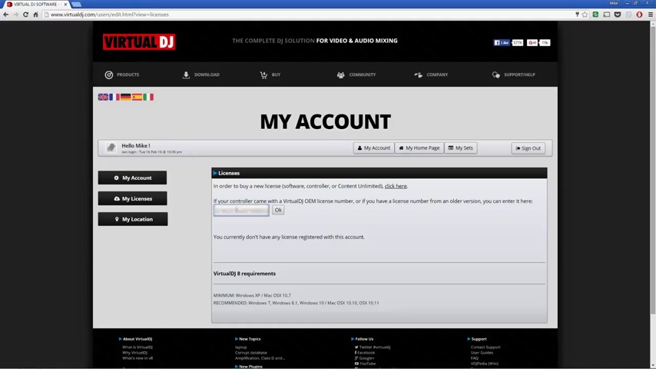Click the Google+ share button
656x369 pixels.
click(x=532, y=43)
